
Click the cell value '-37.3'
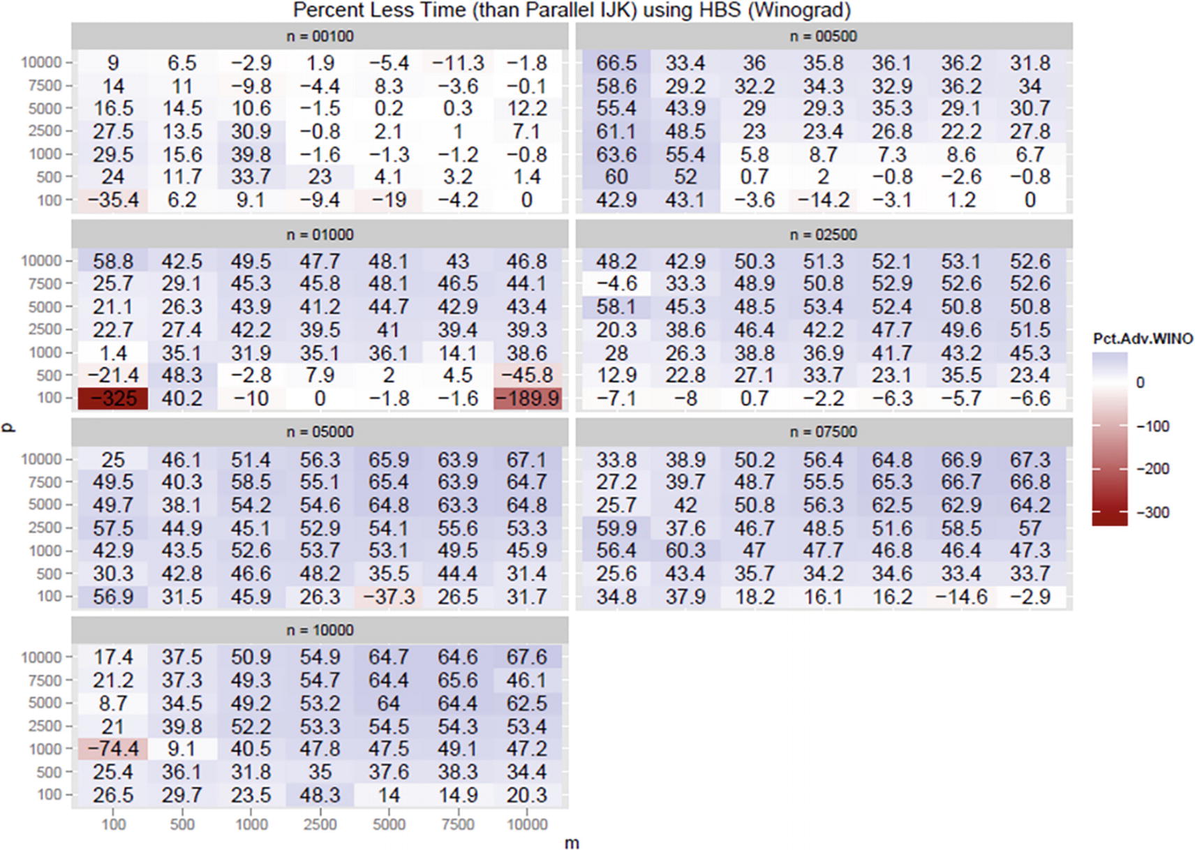click(389, 597)
